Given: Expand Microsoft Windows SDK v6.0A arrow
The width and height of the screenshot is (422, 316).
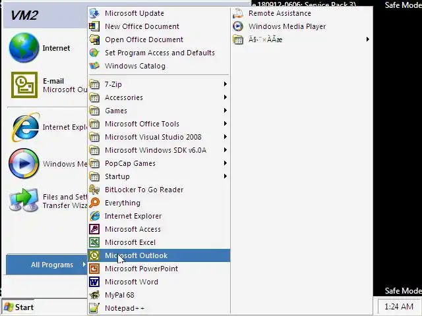Looking at the screenshot, I should 226,150.
